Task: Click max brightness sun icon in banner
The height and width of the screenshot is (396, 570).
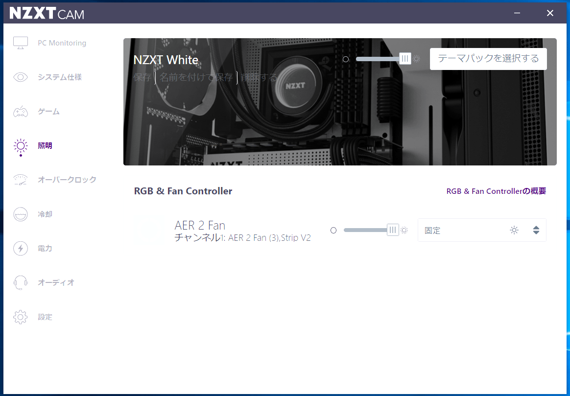Action: coord(417,59)
